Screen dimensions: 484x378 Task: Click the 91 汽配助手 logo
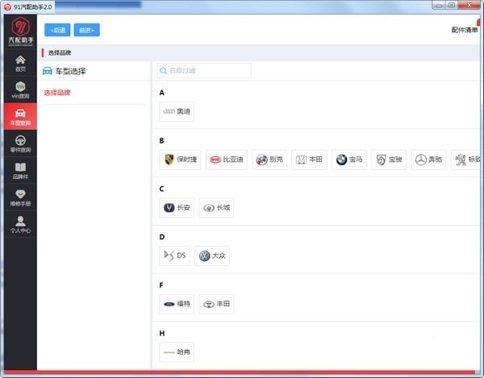pyautogui.click(x=21, y=31)
